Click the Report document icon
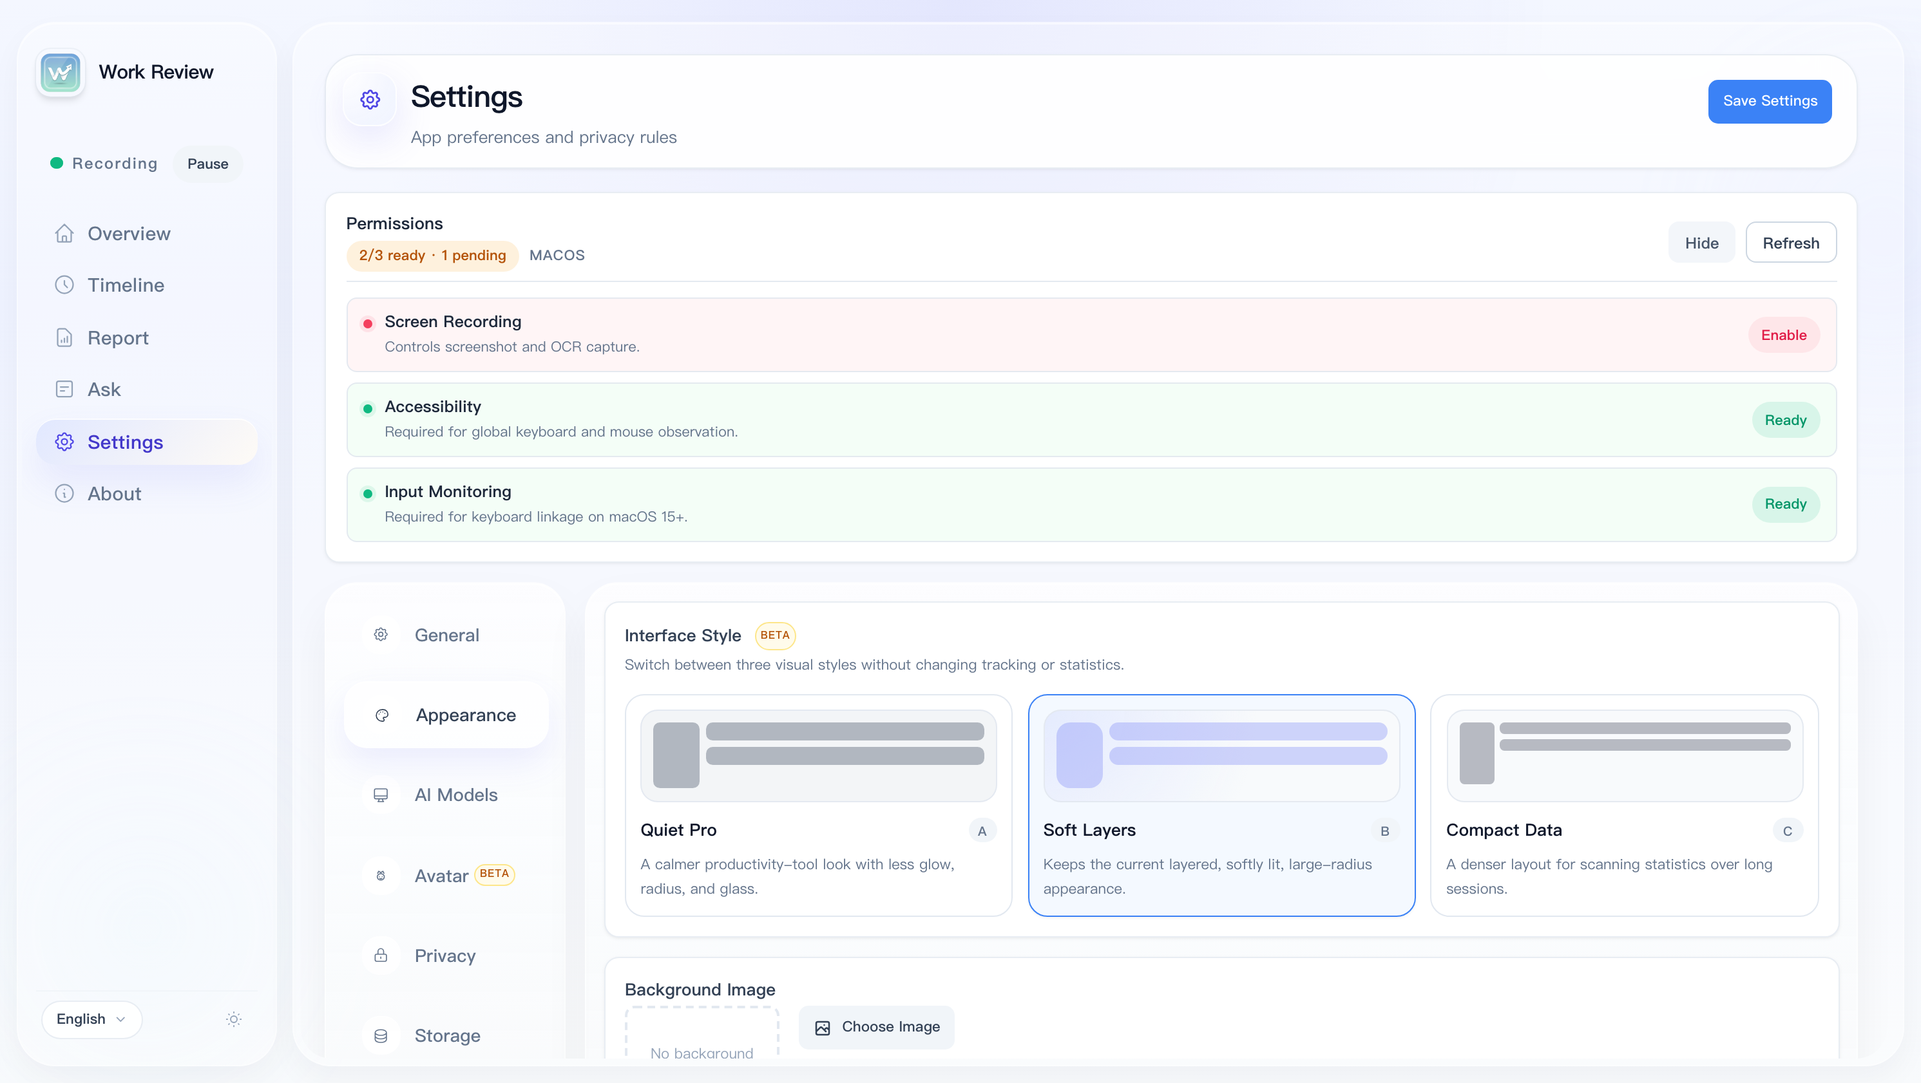This screenshot has height=1083, width=1921. 65,337
